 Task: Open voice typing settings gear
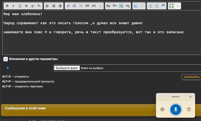point(162,109)
